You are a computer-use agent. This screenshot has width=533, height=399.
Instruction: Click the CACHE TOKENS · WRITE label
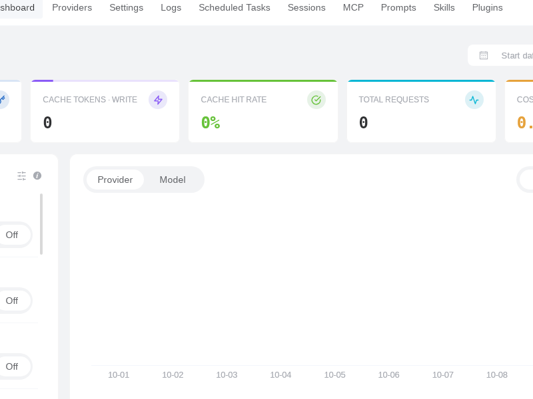click(90, 99)
